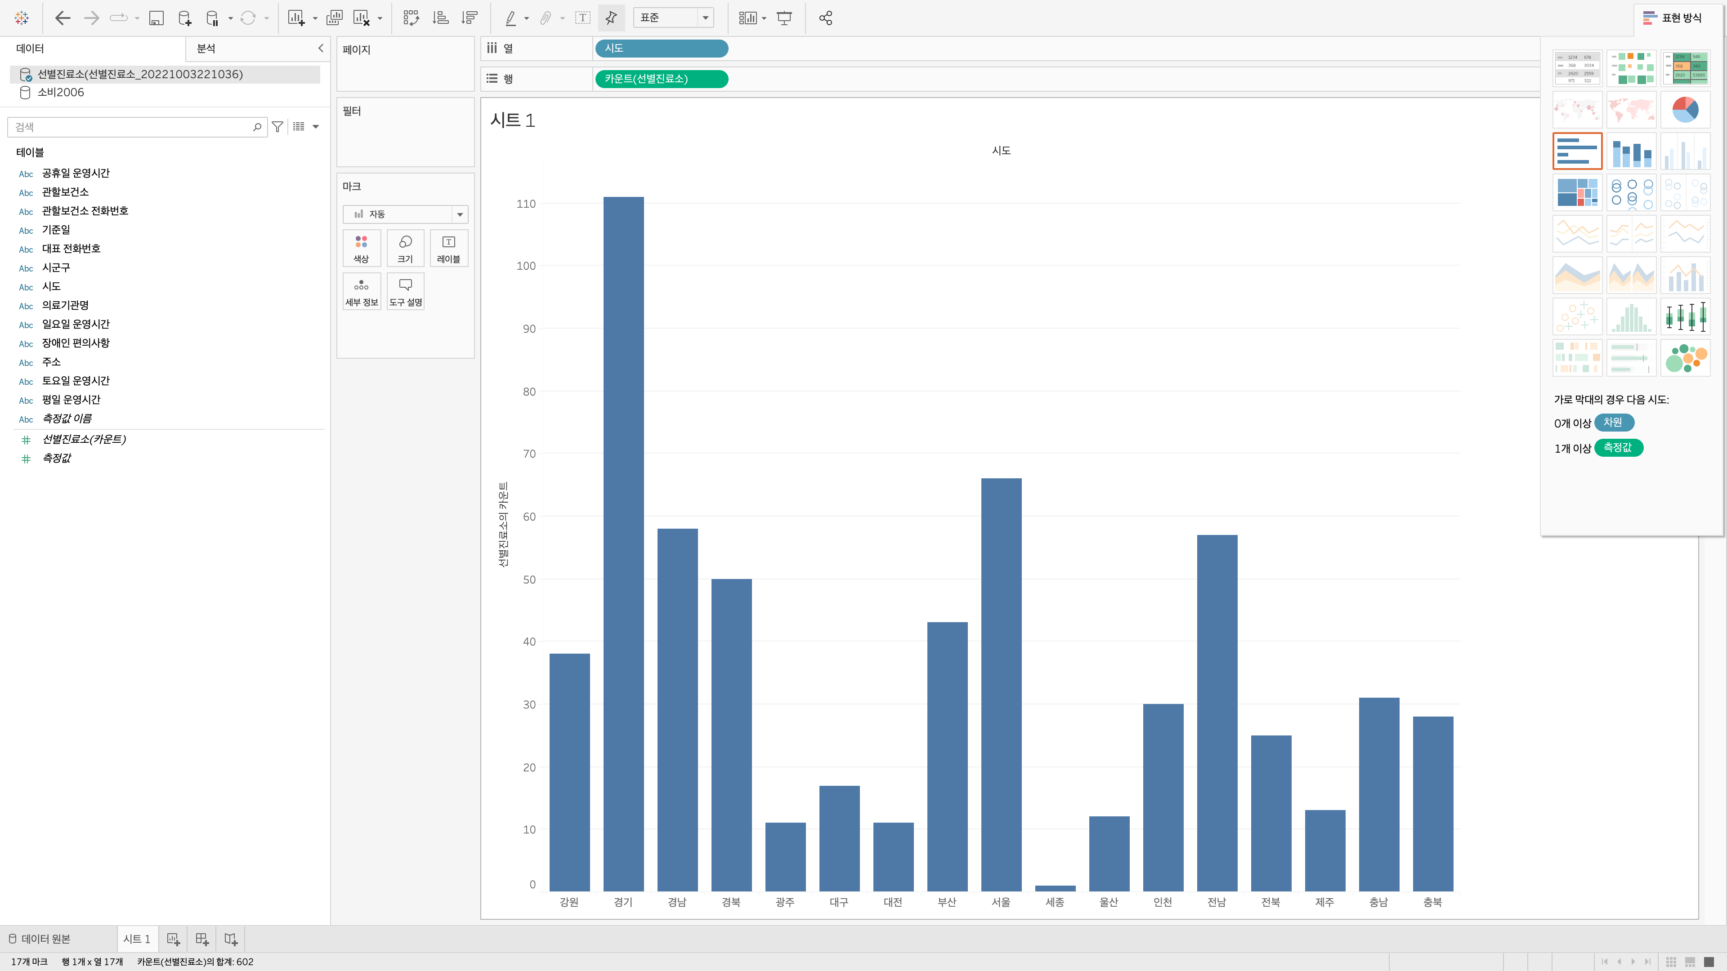Viewport: 1727px width, 971px height.
Task: Click the share icon in toolbar
Action: (x=825, y=18)
